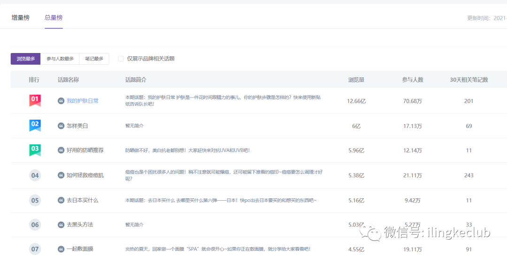This screenshot has width=507, height=256.
Task: Click the rank 07 gray badge
Action: (35, 249)
